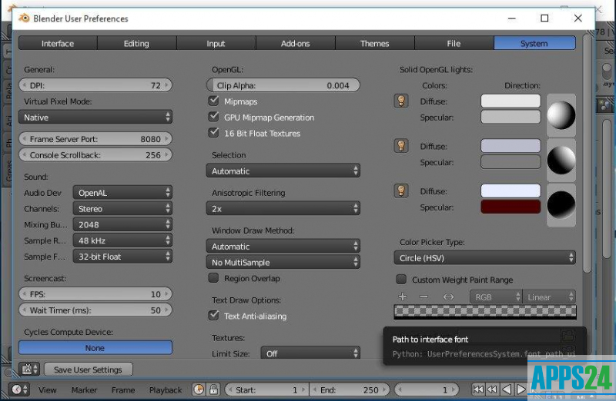Enable Mipmaps checkbox
Screen dimensions: 616x401
[214, 101]
